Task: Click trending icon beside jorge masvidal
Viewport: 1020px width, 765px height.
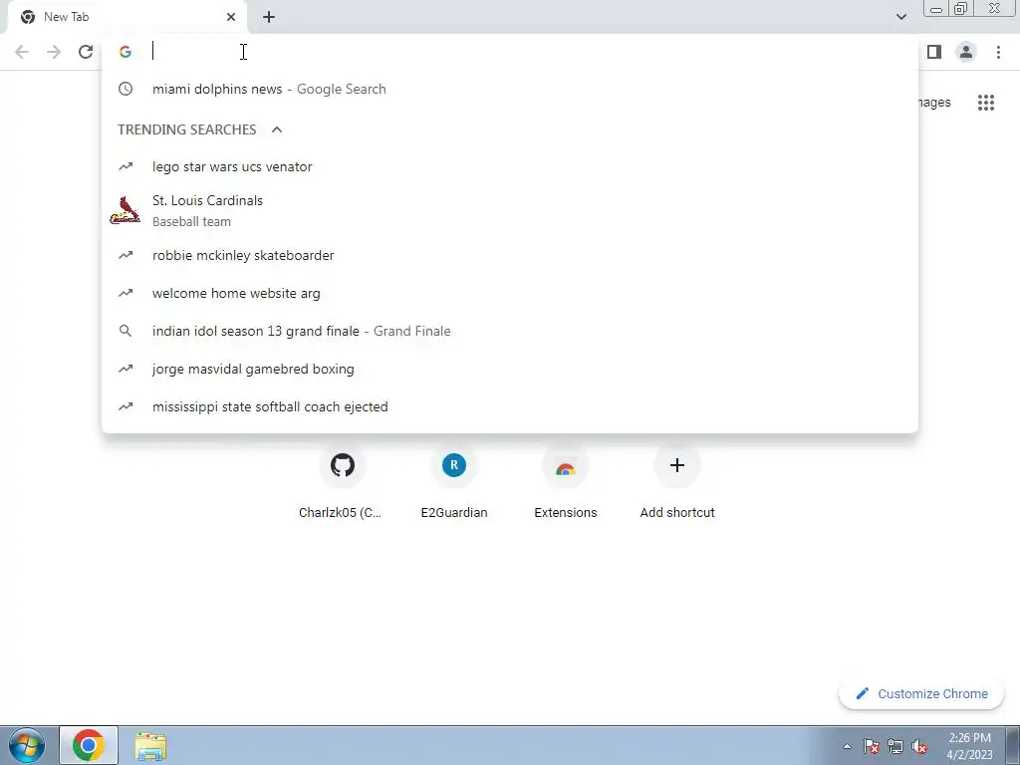Action: (x=126, y=369)
